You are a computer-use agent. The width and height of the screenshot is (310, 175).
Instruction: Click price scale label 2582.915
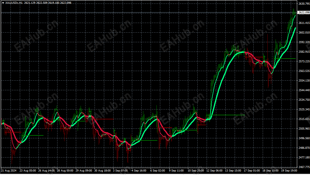(x=304, y=52)
